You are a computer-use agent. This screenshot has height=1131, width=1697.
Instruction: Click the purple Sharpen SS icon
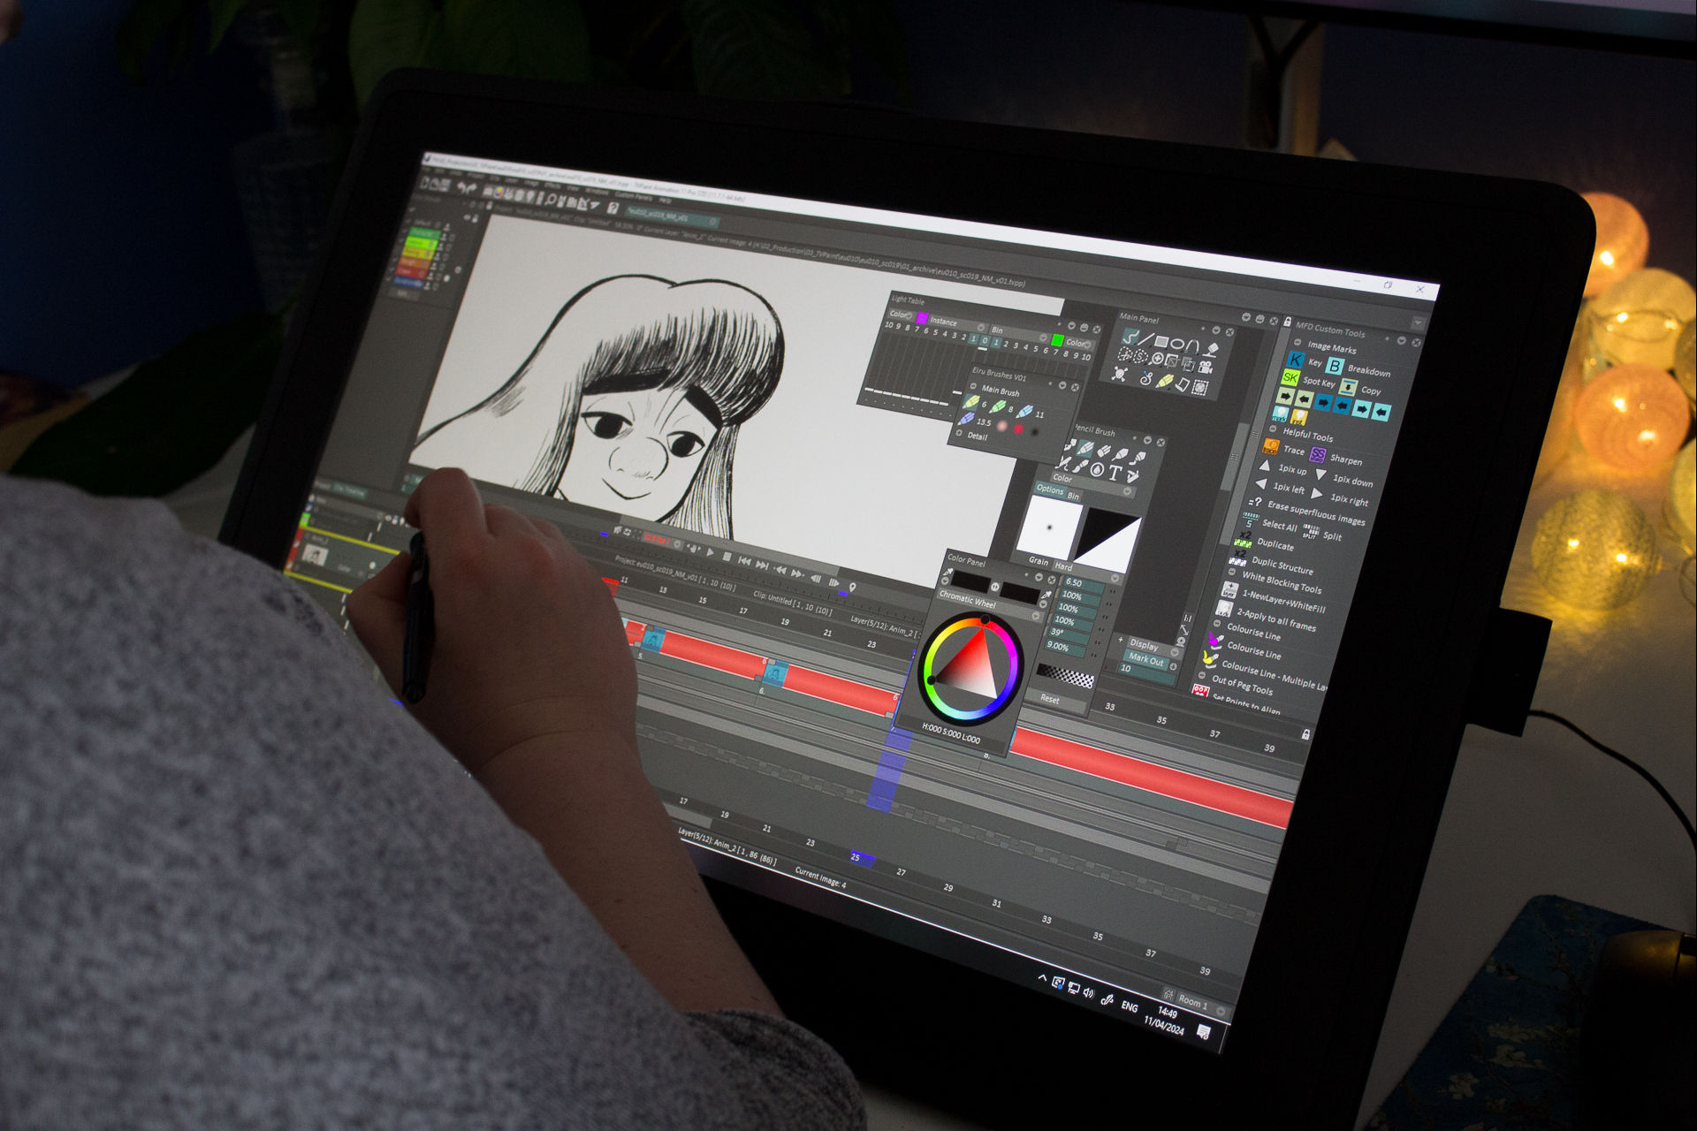1317,454
